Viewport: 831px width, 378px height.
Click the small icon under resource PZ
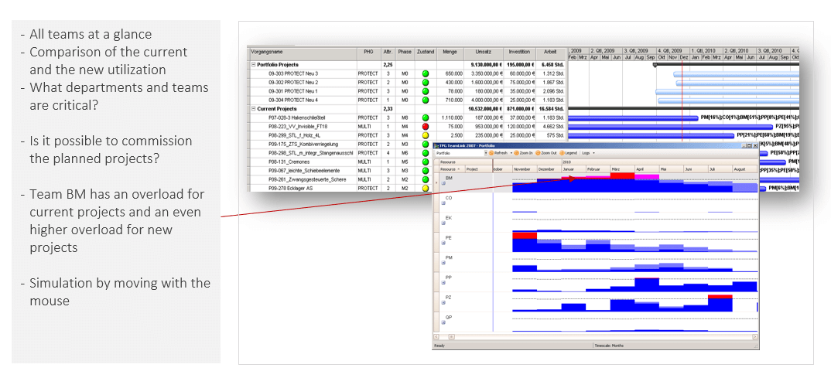pyautogui.click(x=443, y=304)
